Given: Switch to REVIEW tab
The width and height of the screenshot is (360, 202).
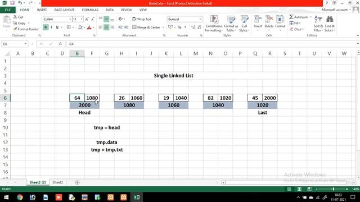Looking at the screenshot, I should click(x=126, y=10).
